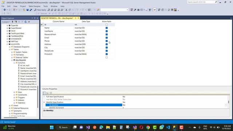Image resolution: width=233 pixels, height=131 pixels.
Task: Select the TestWebAPIDb database in tree
Action: tap(17, 36)
